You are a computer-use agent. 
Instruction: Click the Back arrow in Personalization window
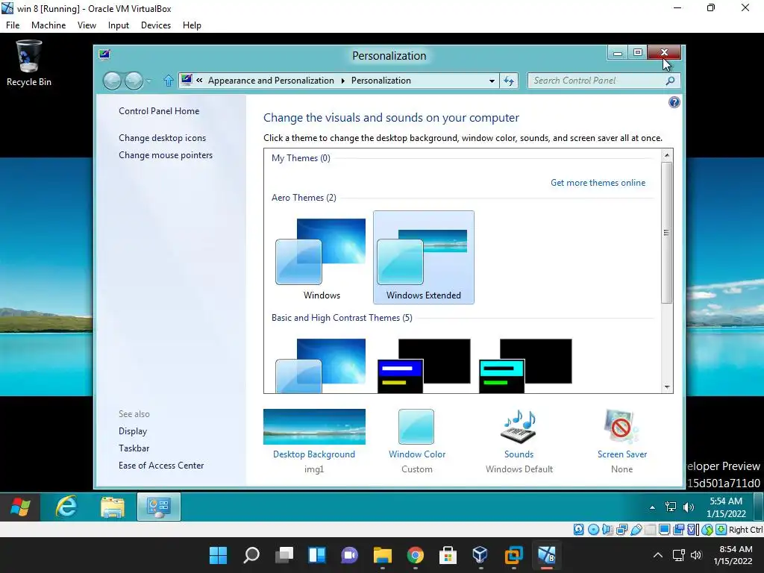tap(112, 81)
